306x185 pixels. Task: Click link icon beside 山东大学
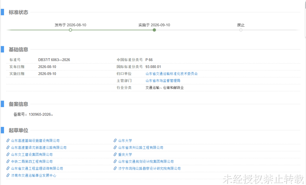click(115, 141)
